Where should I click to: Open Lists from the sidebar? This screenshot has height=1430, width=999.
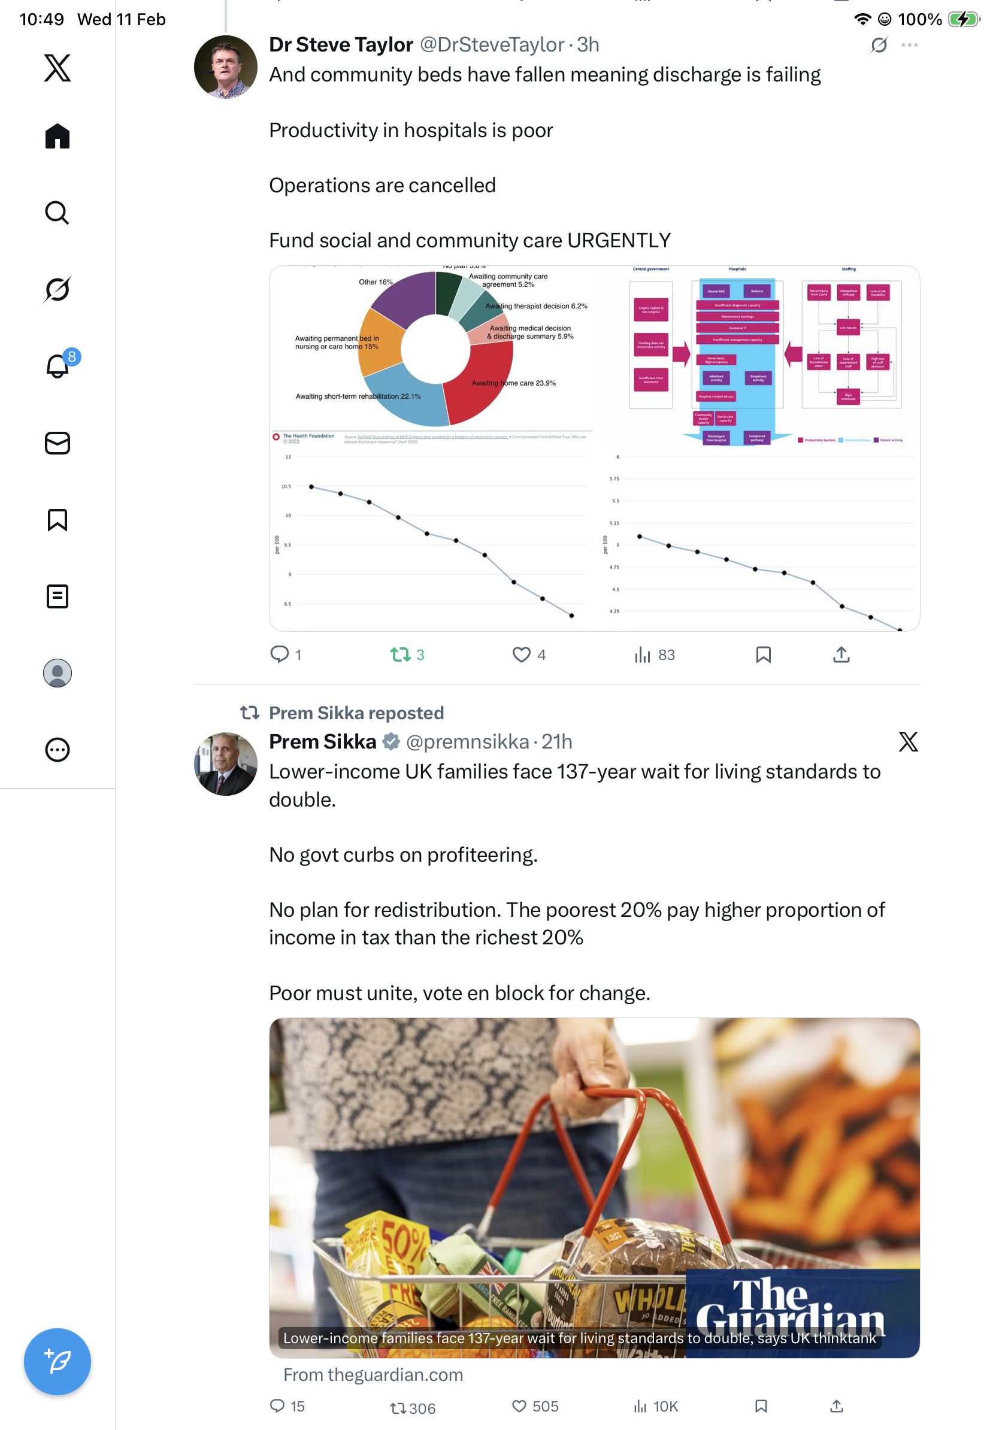point(57,596)
